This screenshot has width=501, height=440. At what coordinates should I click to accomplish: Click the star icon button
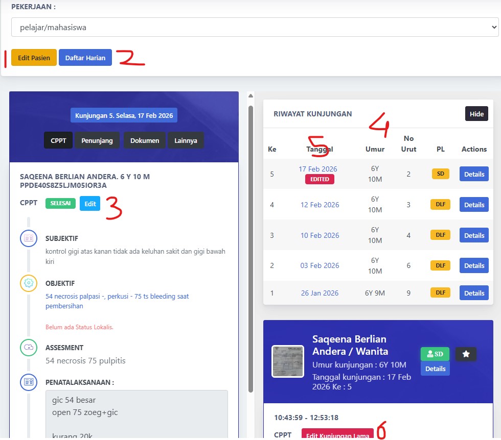(466, 354)
